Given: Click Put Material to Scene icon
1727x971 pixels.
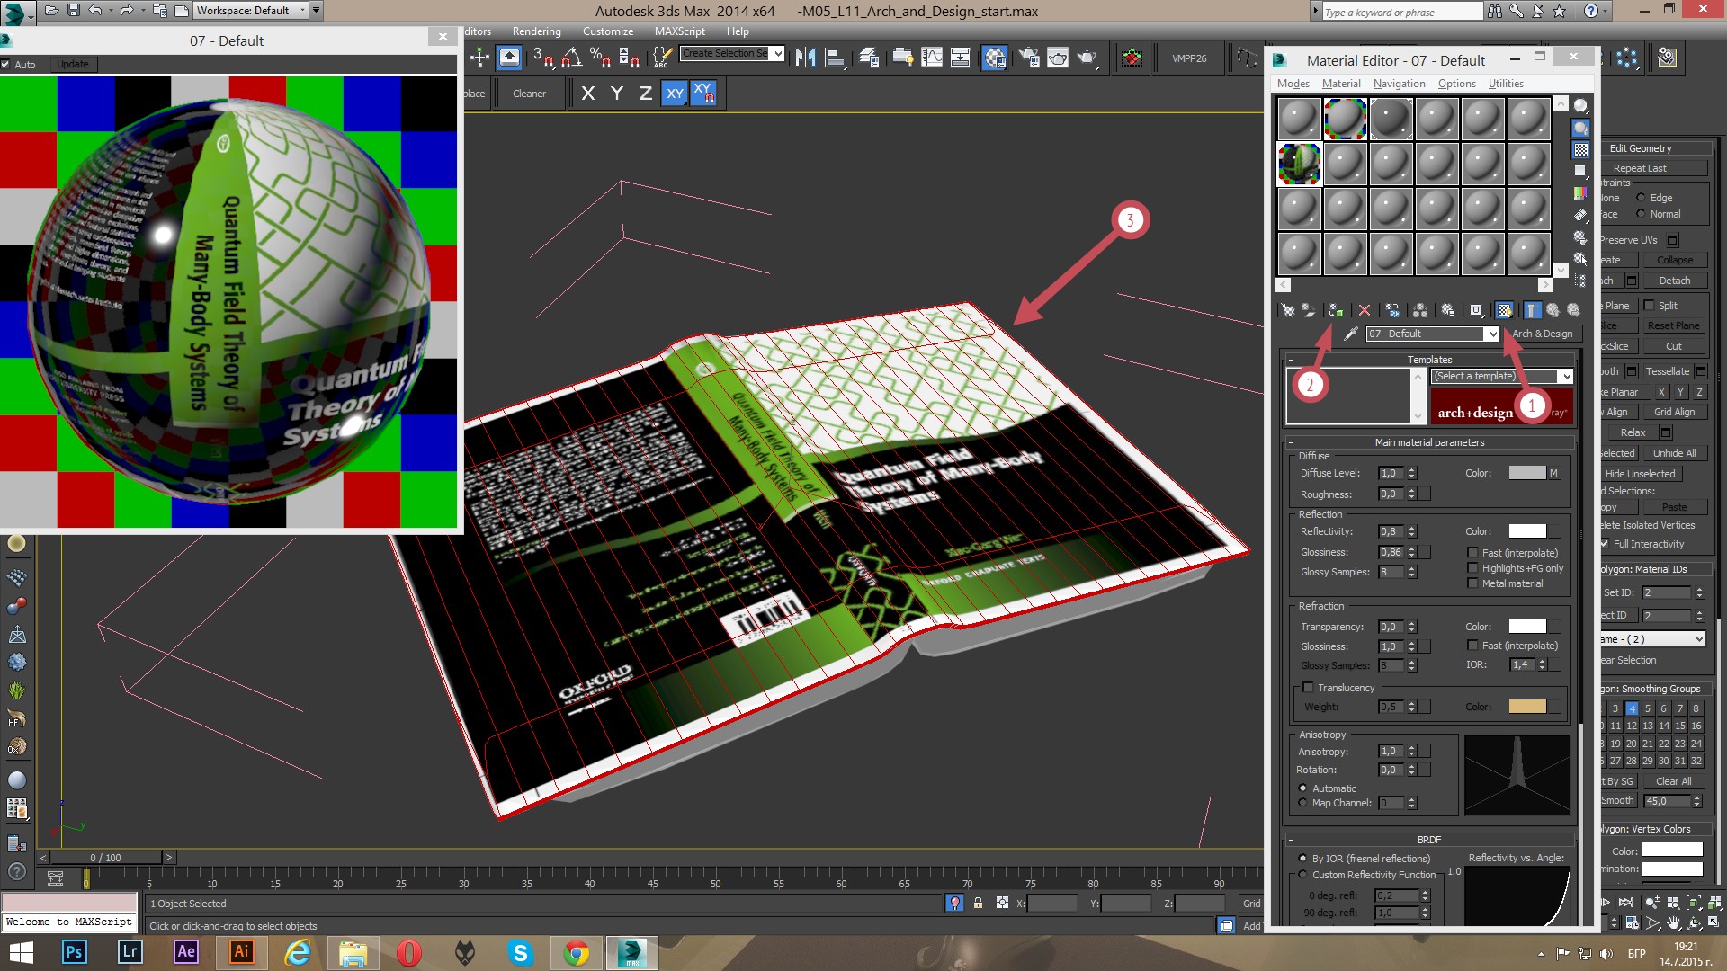Looking at the screenshot, I should (1309, 310).
